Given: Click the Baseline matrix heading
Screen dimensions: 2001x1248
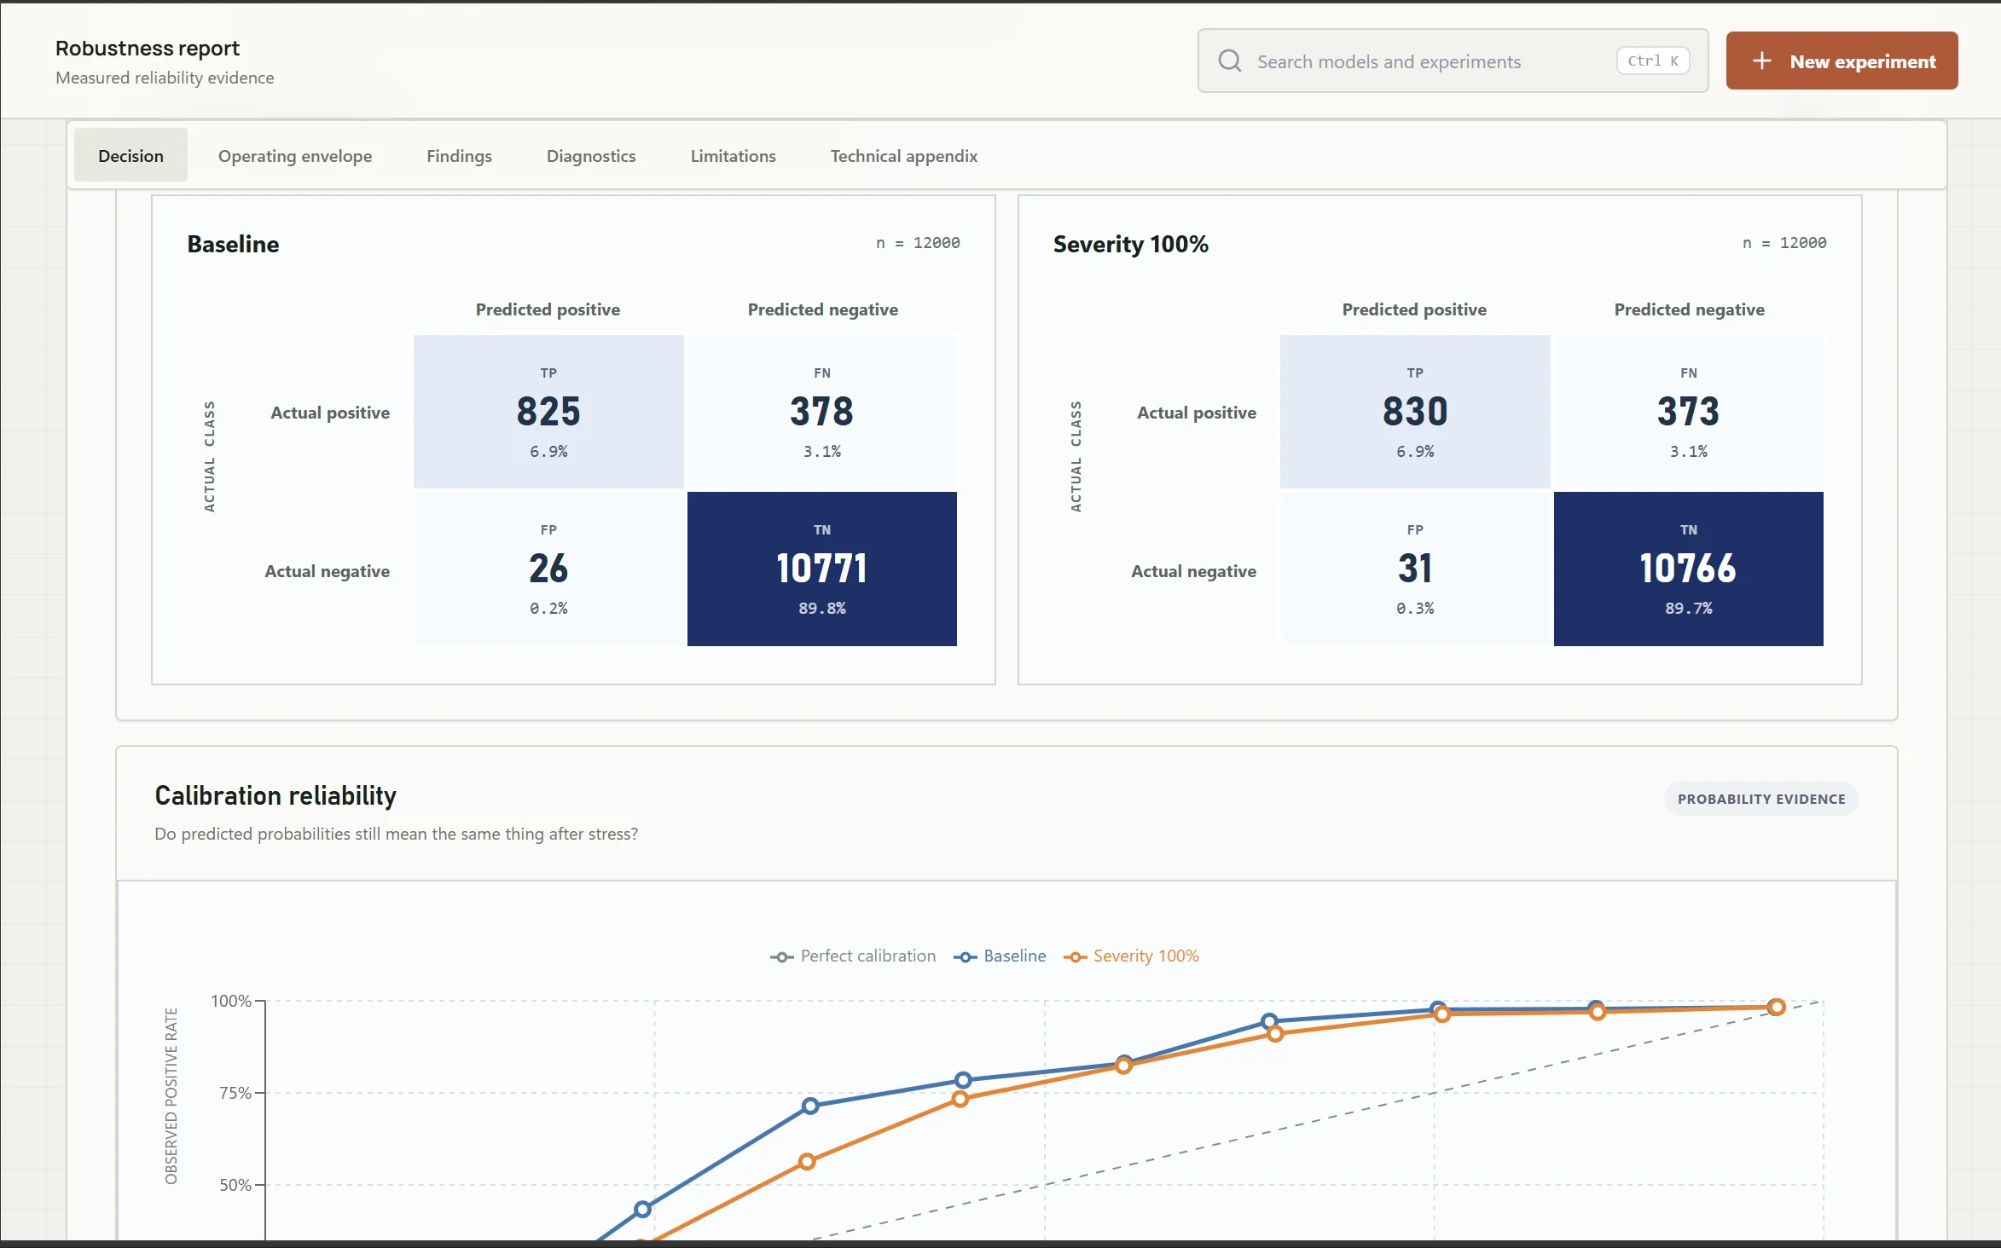Looking at the screenshot, I should point(233,244).
